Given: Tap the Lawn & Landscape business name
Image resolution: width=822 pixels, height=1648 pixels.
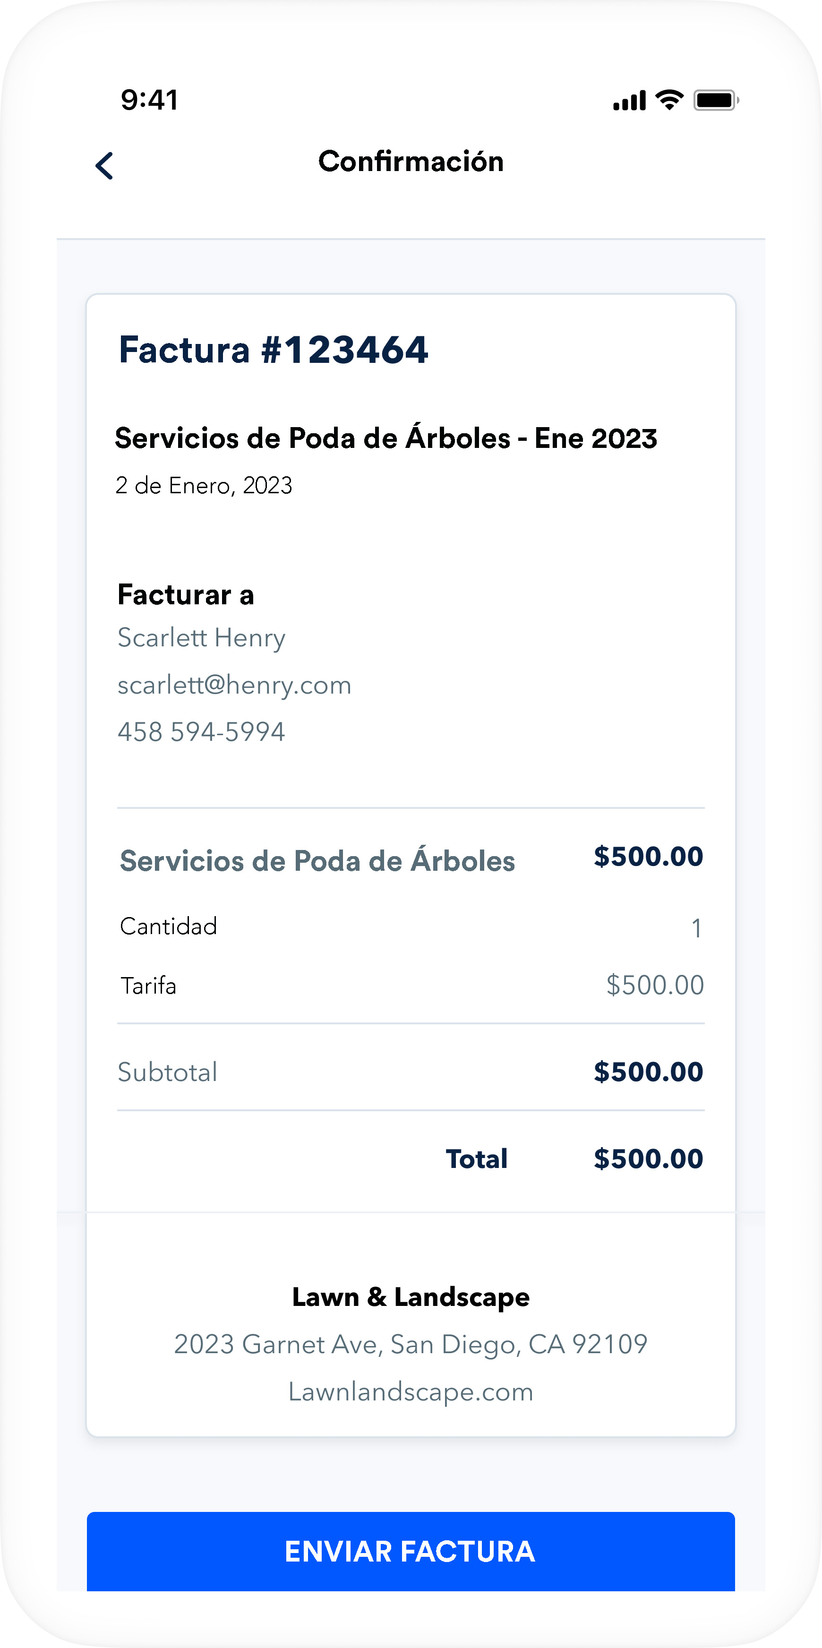Looking at the screenshot, I should (x=411, y=1297).
